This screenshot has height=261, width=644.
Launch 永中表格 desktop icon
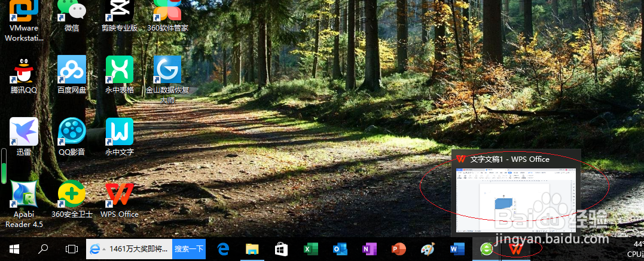click(120, 75)
